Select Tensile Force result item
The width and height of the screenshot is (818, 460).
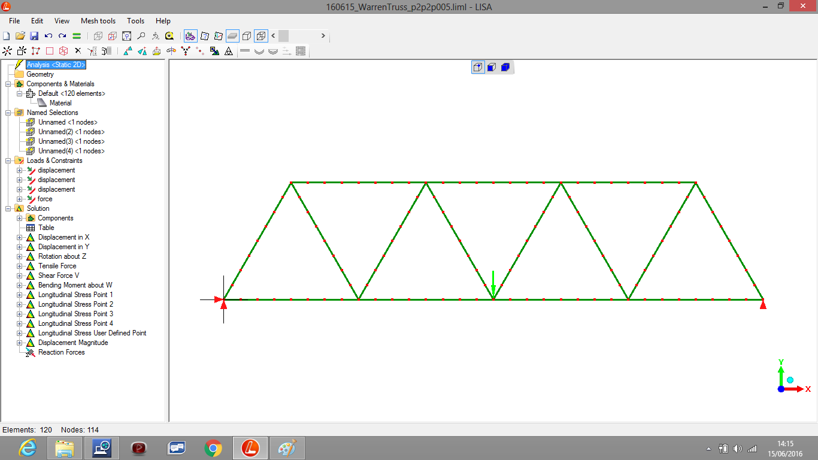click(57, 266)
